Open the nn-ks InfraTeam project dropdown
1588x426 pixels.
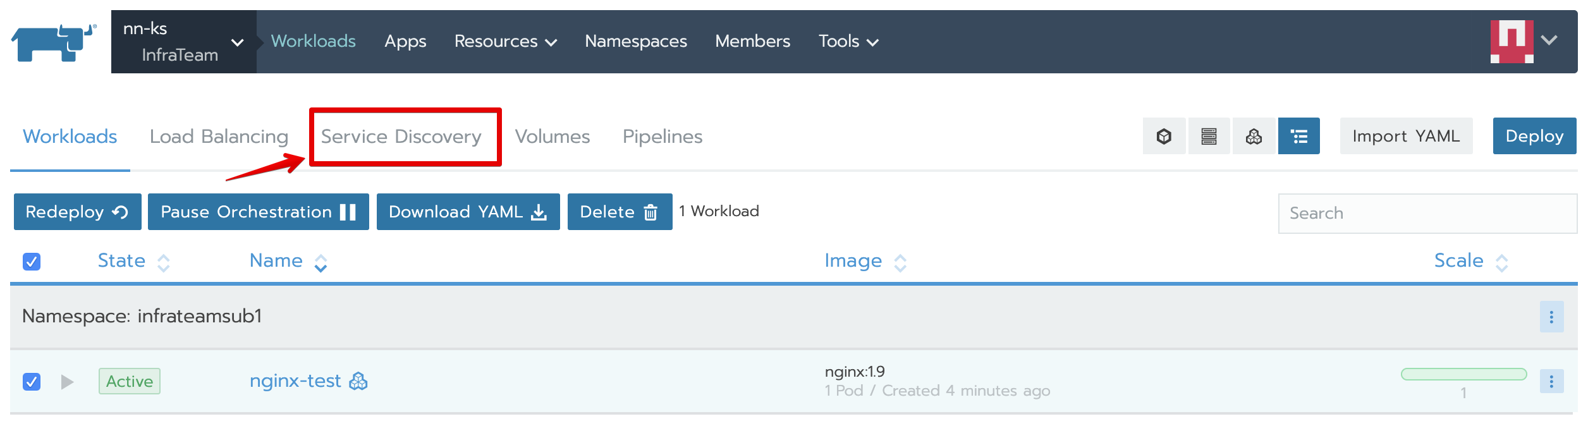[x=183, y=42]
